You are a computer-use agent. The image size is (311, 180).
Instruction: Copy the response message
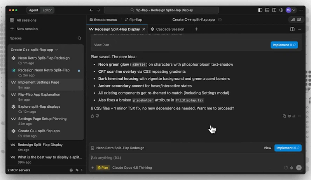[x=284, y=116]
